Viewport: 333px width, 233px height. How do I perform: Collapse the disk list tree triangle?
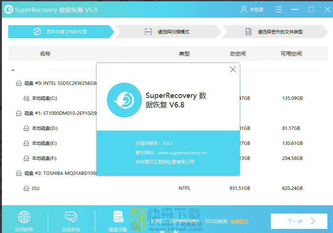tap(13, 70)
